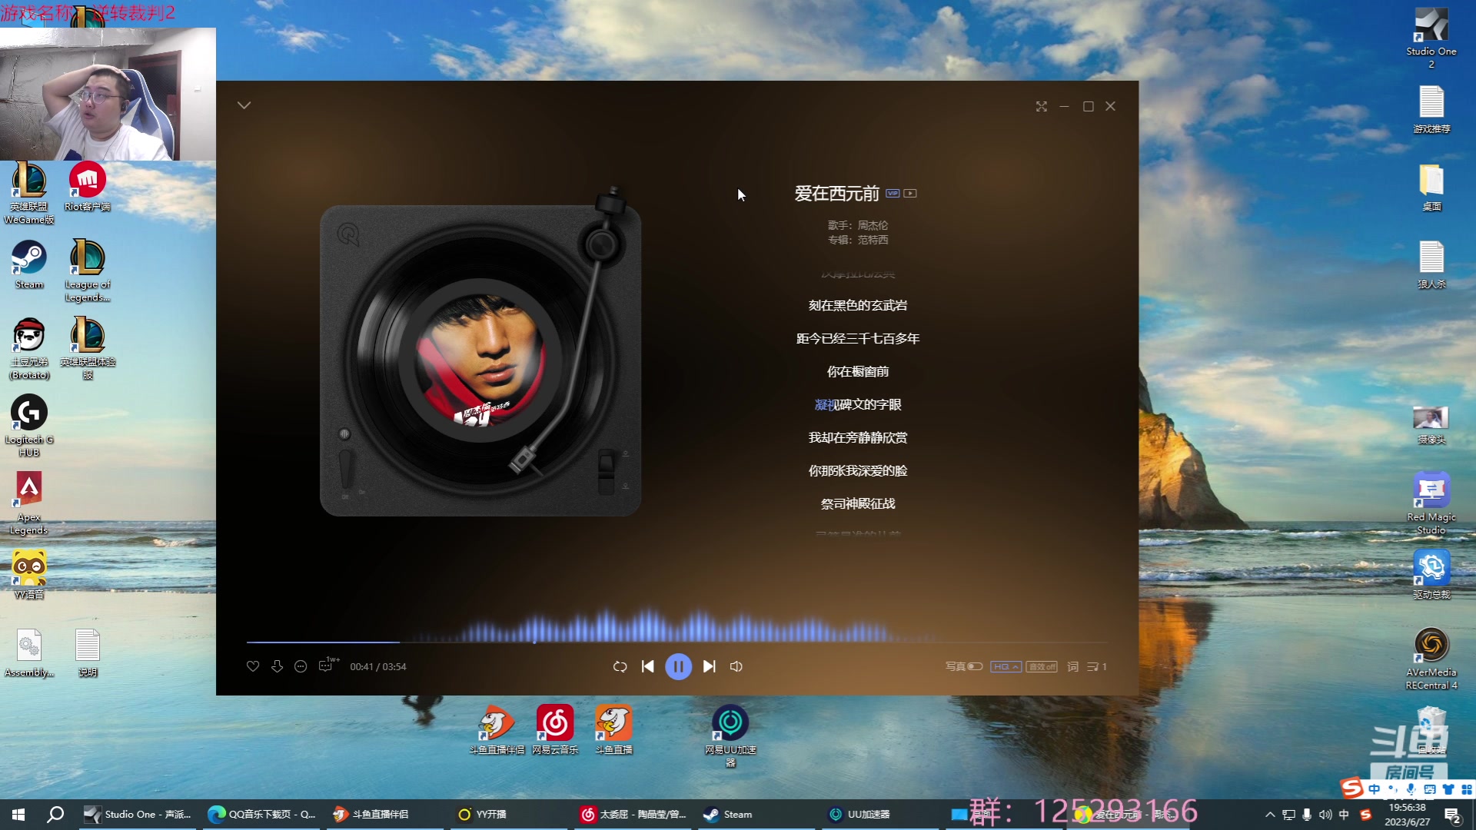Open the HQ audio quality dropdown

pyautogui.click(x=1006, y=666)
